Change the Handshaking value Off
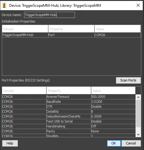144x150 pixels. (x=113, y=126)
